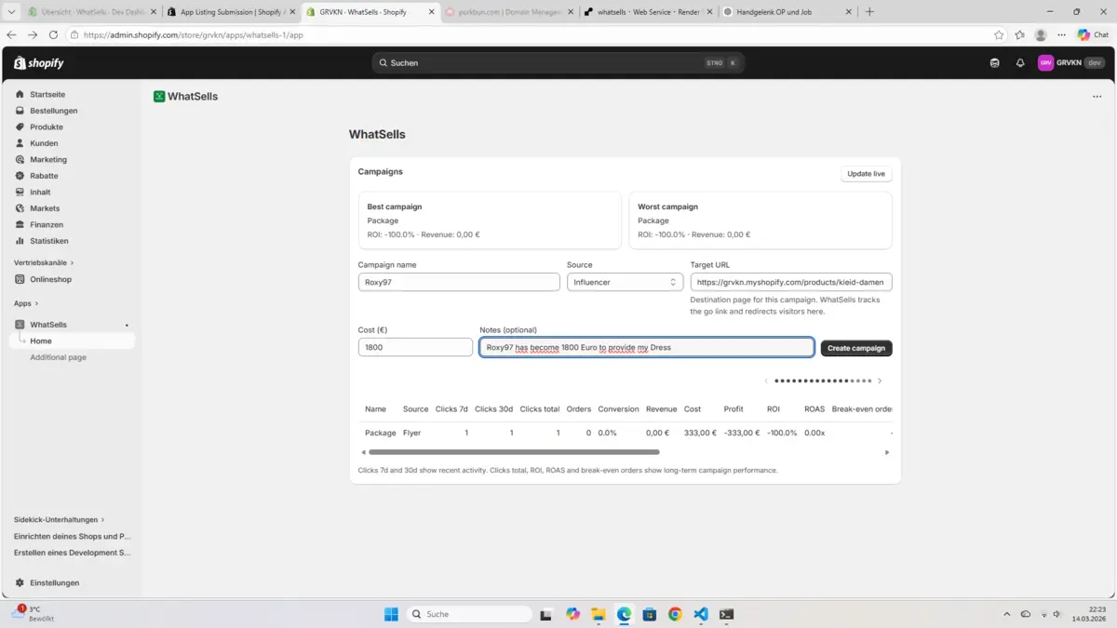Switch to porkbun.com Domain Management tab
This screenshot has height=628, width=1117.
pyautogui.click(x=508, y=12)
